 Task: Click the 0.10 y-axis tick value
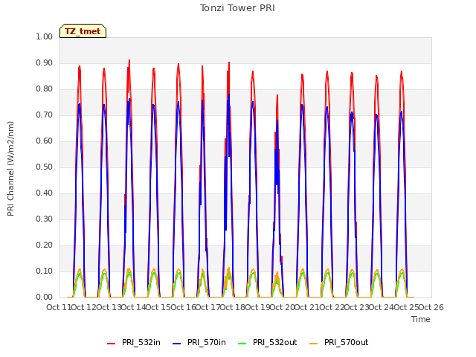click(45, 271)
